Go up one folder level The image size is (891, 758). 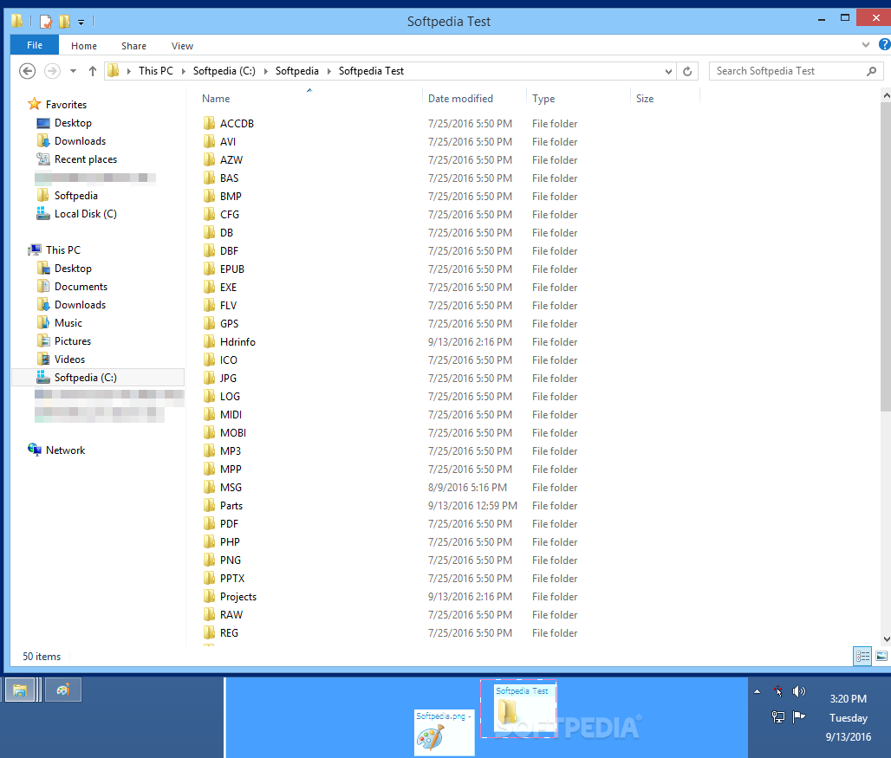(x=93, y=71)
